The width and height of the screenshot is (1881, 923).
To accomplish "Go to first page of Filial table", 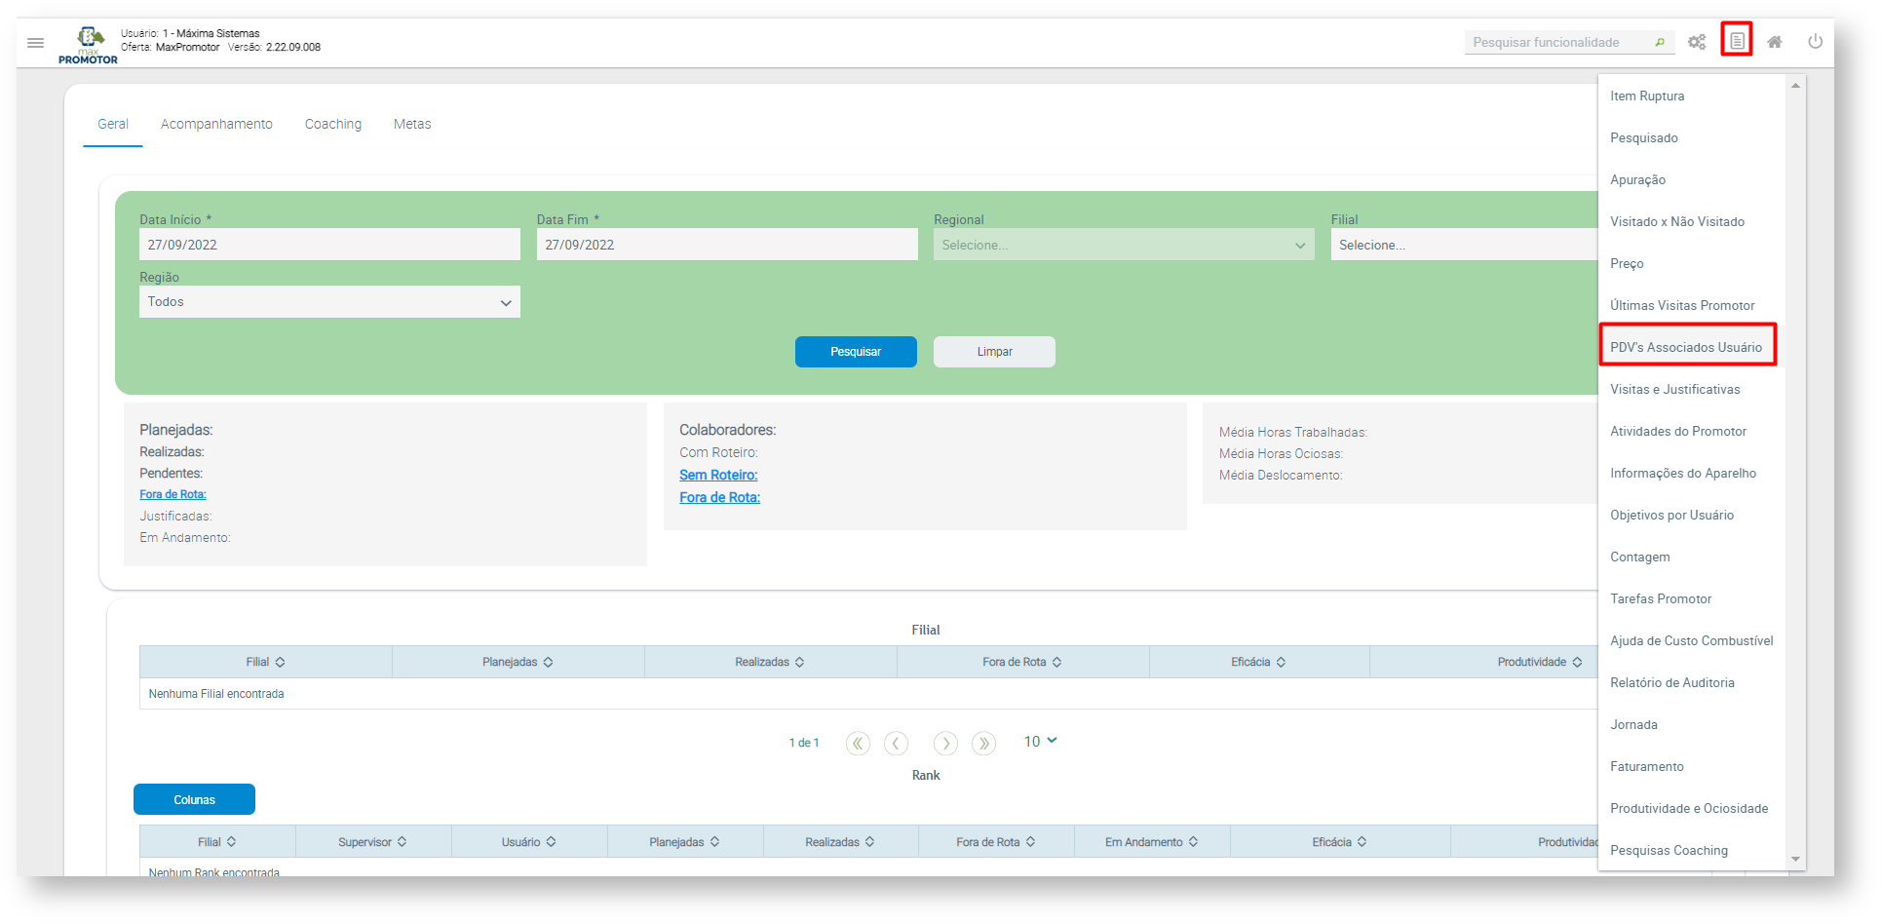I will 858,744.
